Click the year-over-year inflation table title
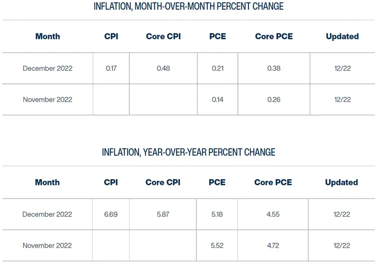 [x=188, y=152]
